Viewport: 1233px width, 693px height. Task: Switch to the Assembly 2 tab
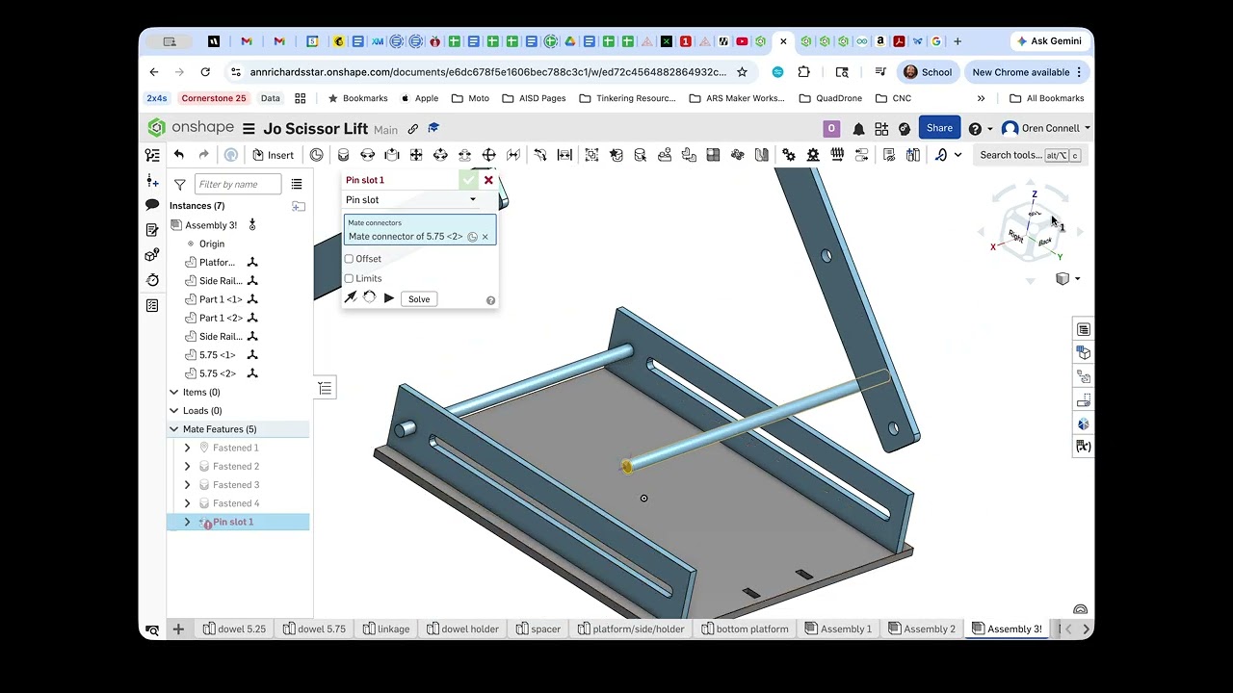(x=922, y=629)
